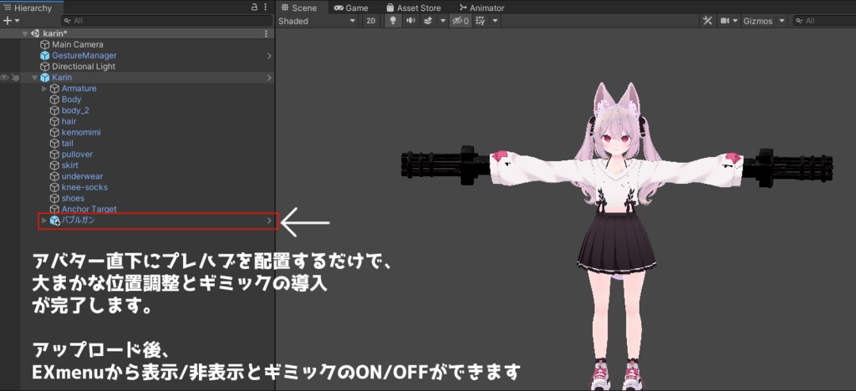Open the effects dropdown arrow next to layers icon

tap(443, 21)
